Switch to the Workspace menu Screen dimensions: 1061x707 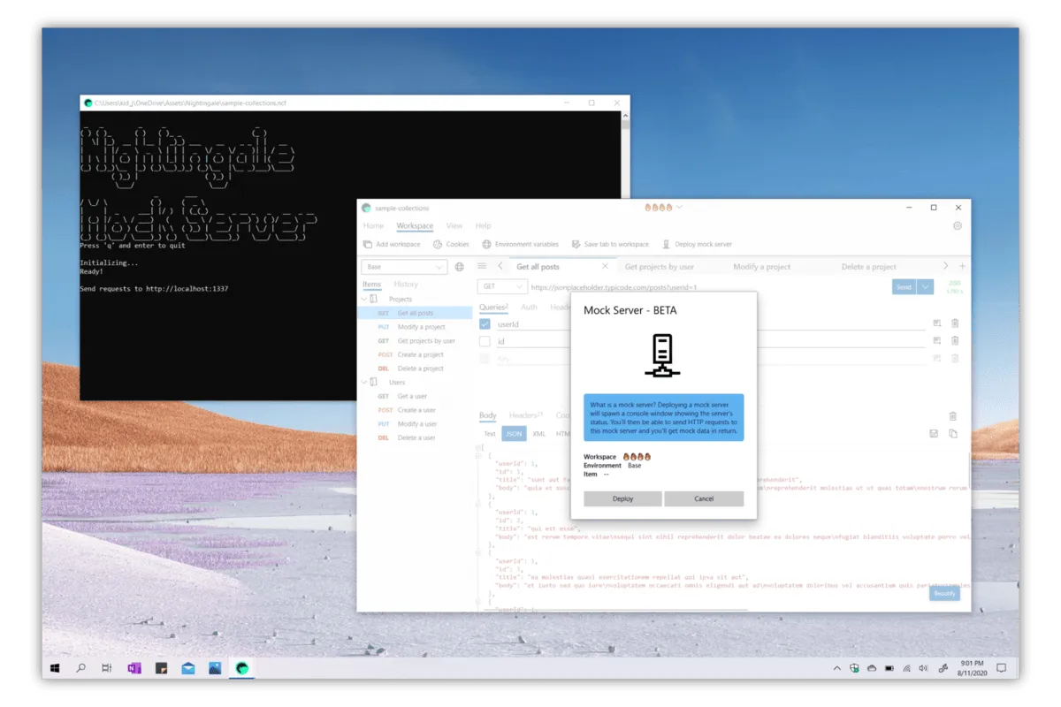[415, 225]
